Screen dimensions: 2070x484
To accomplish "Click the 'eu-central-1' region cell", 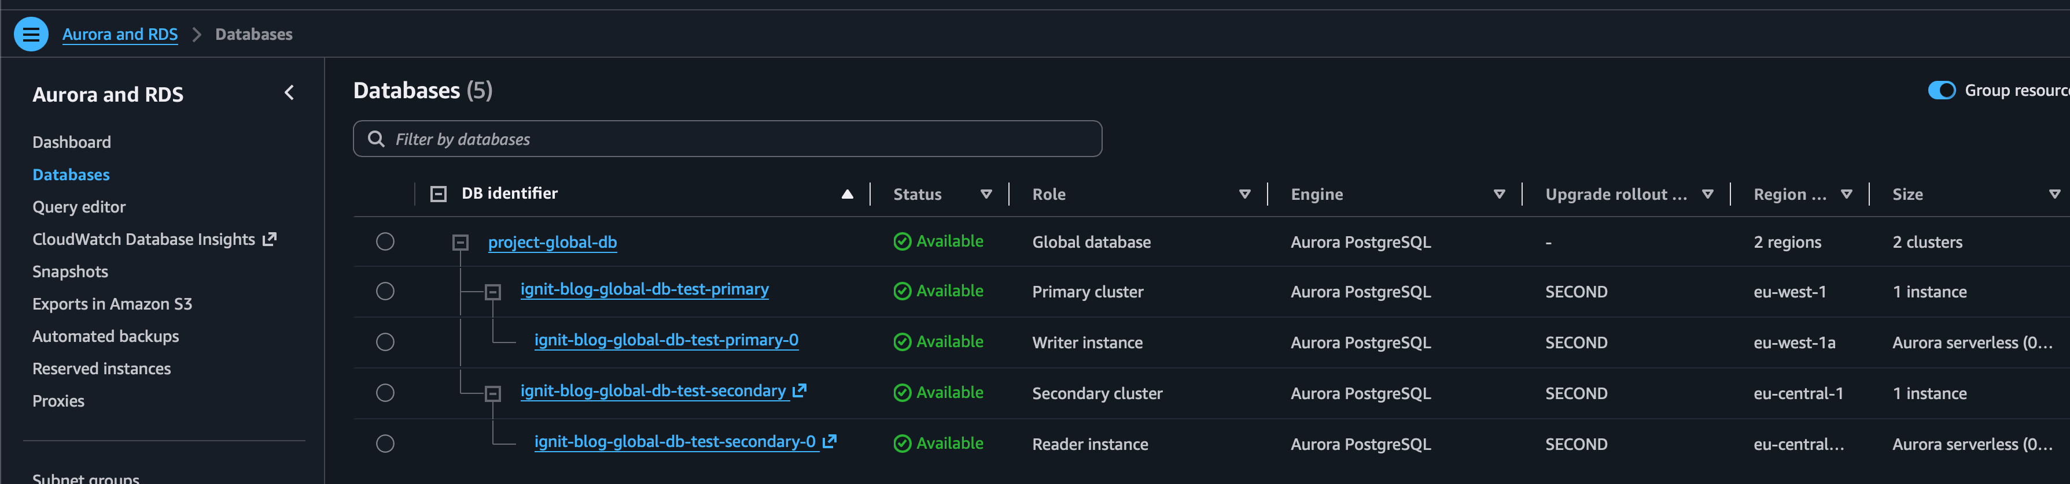I will point(1799,393).
